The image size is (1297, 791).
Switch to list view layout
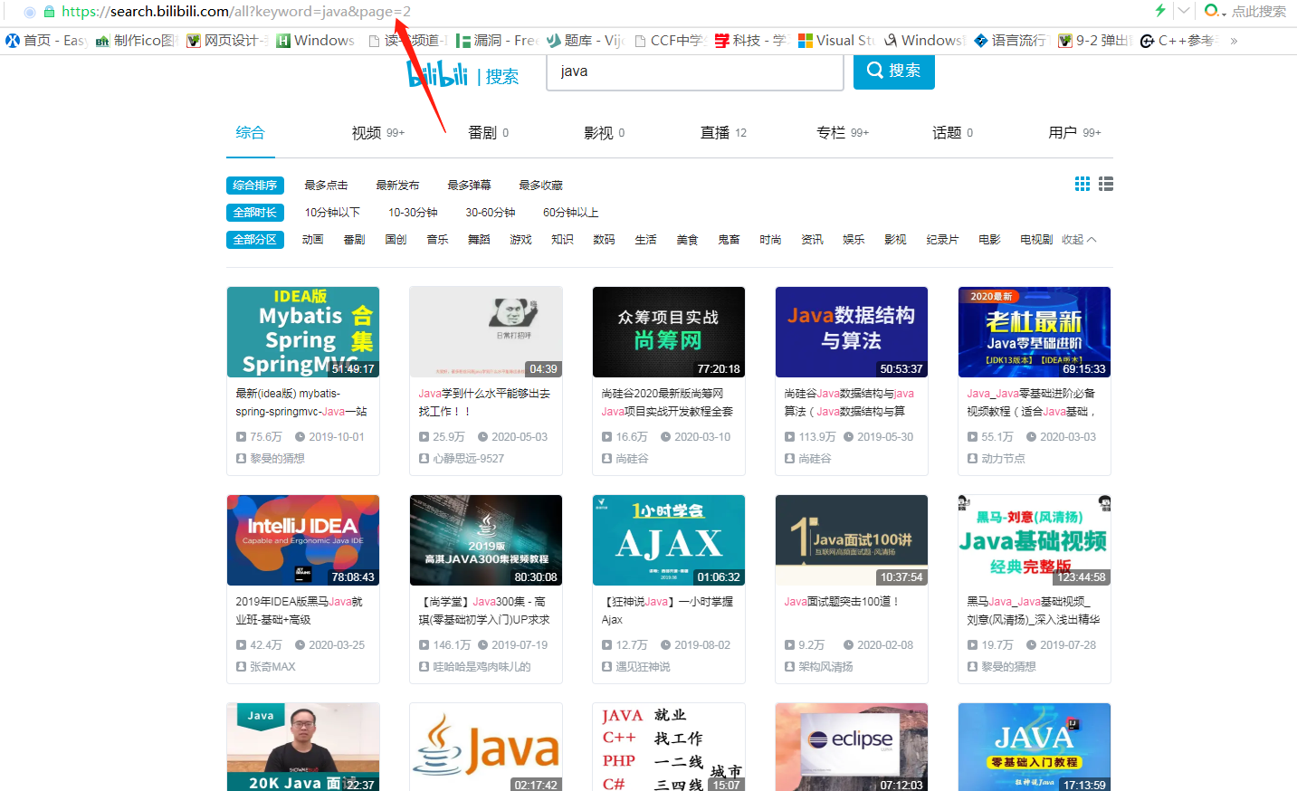1105,184
